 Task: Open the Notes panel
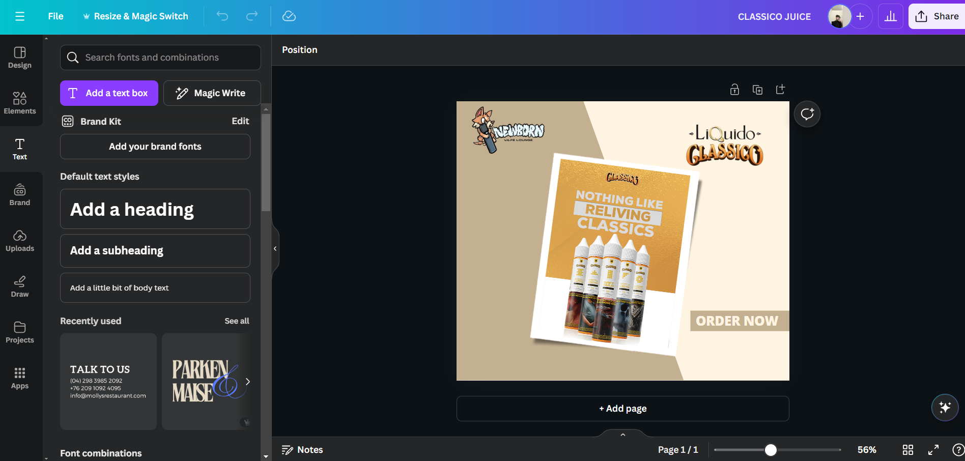pyautogui.click(x=302, y=450)
